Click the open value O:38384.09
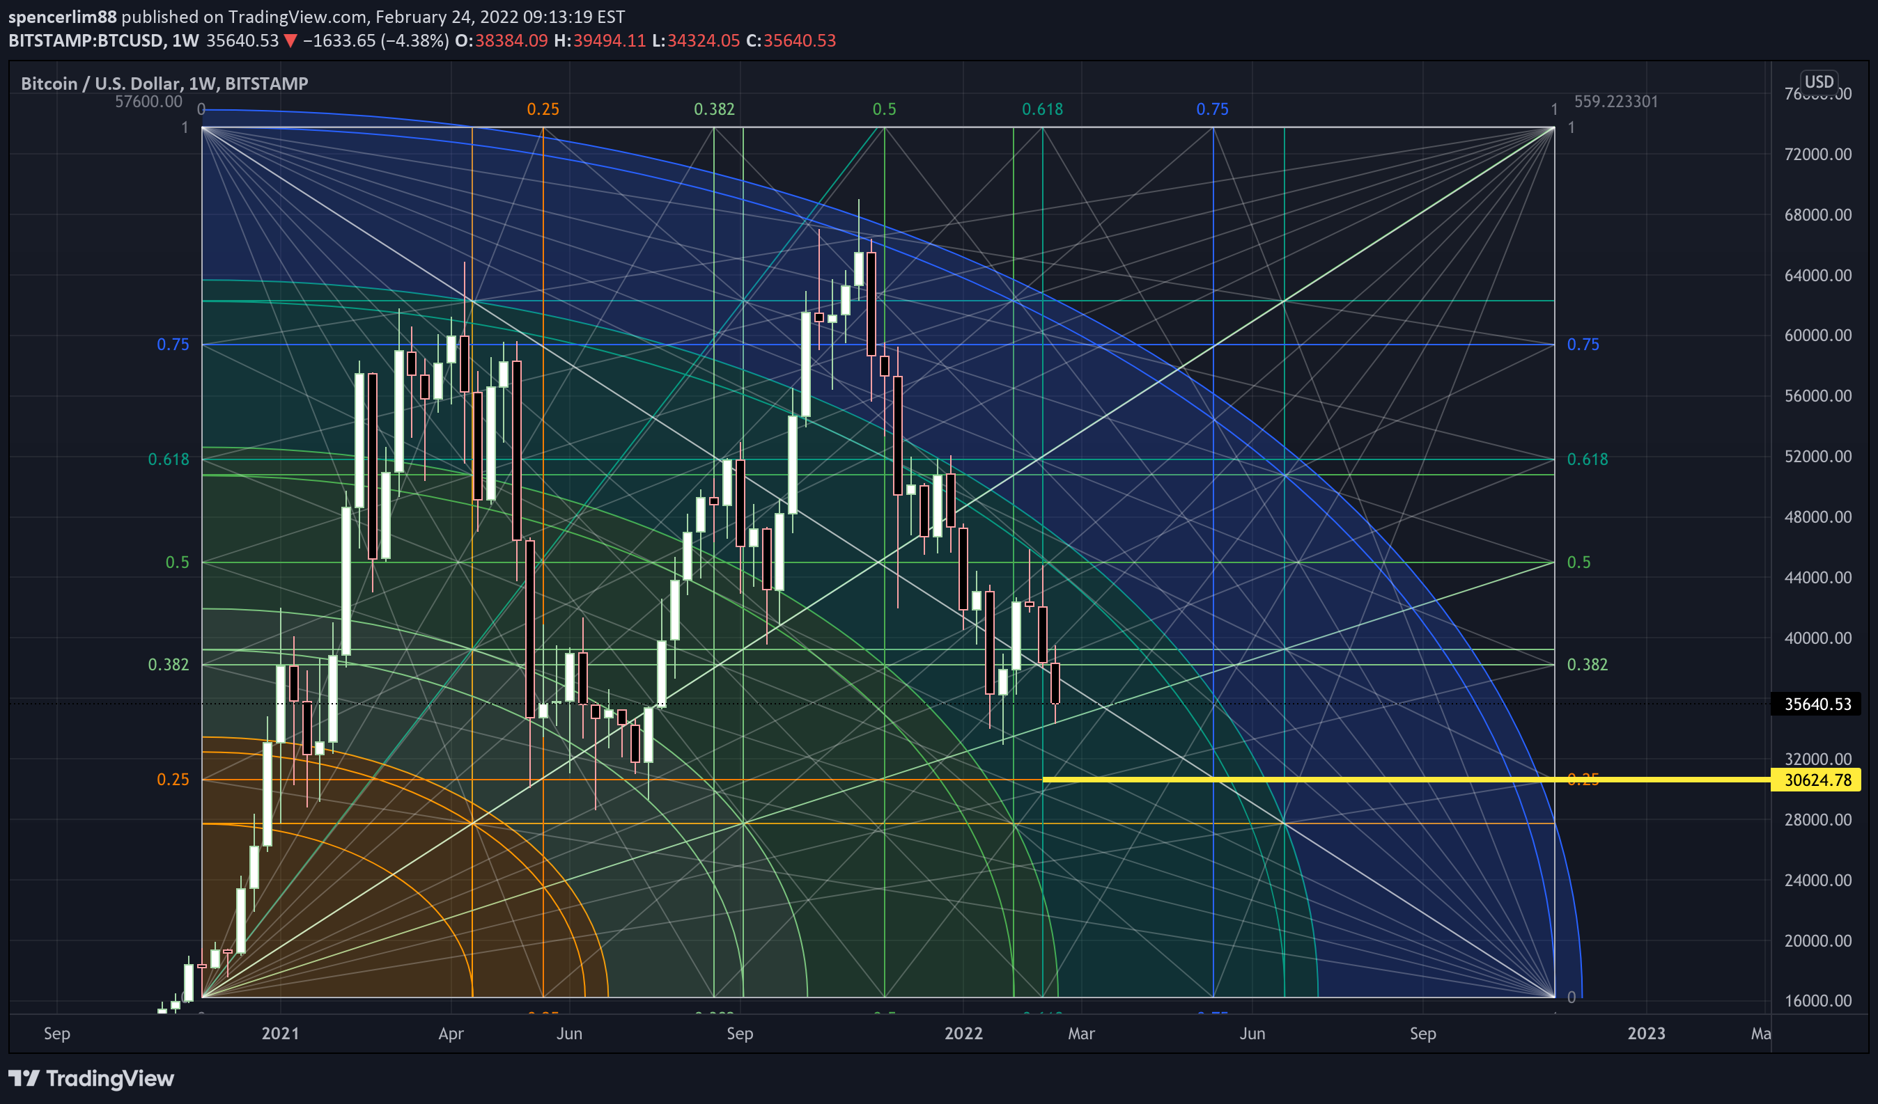 501,40
